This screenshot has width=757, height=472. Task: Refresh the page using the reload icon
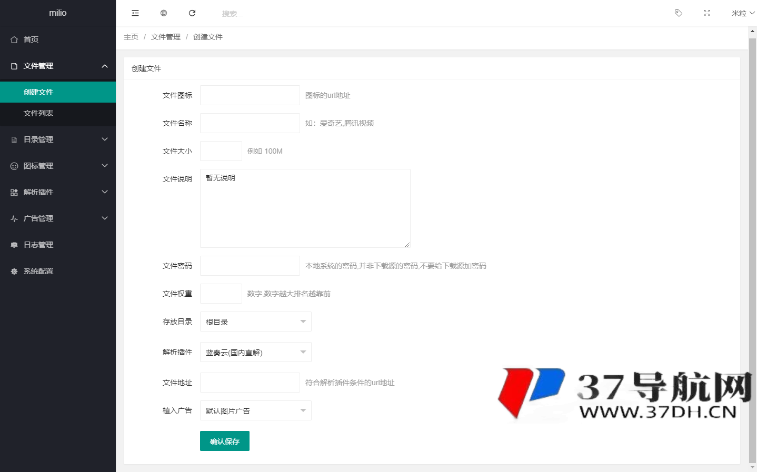click(x=192, y=13)
